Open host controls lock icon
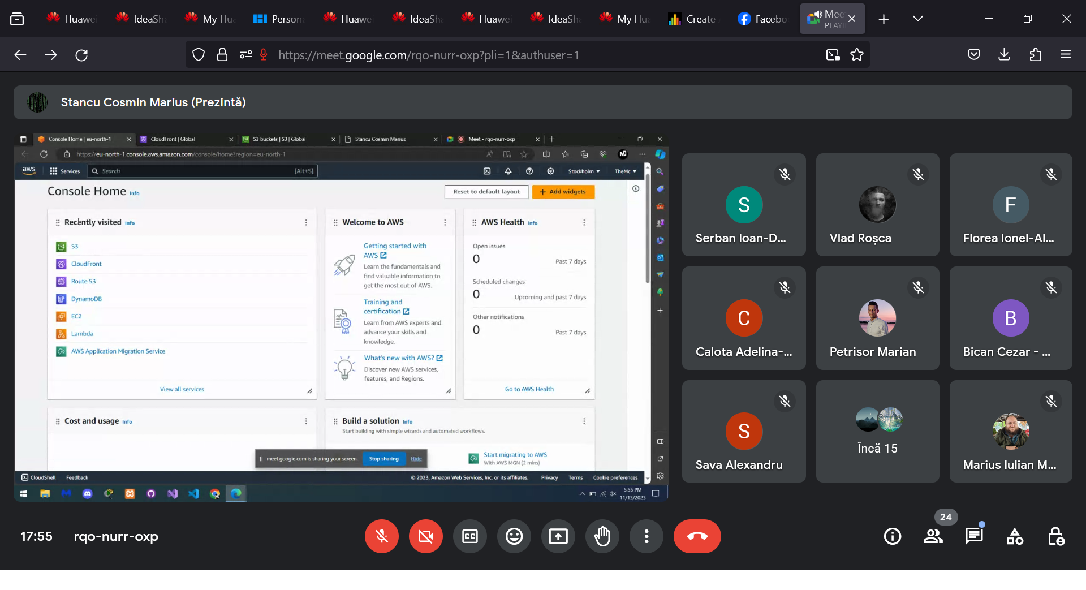The height and width of the screenshot is (590, 1086). click(1055, 536)
